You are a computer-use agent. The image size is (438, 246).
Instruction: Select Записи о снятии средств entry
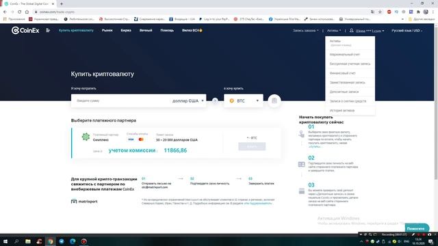(x=350, y=101)
